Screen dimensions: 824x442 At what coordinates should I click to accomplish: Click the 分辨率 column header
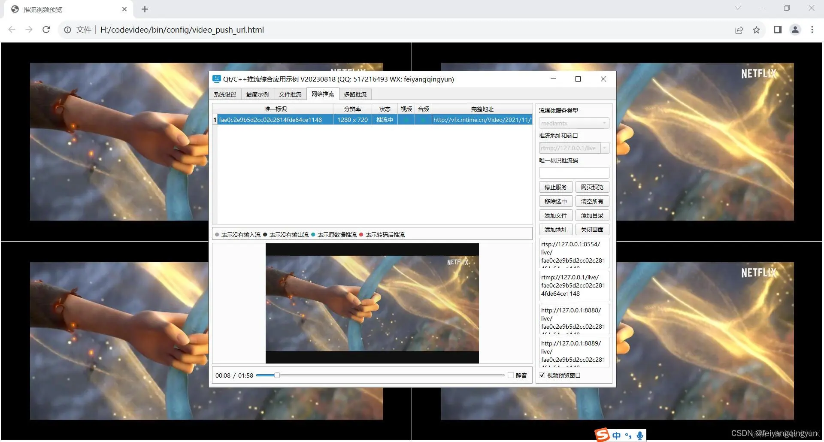pos(352,109)
